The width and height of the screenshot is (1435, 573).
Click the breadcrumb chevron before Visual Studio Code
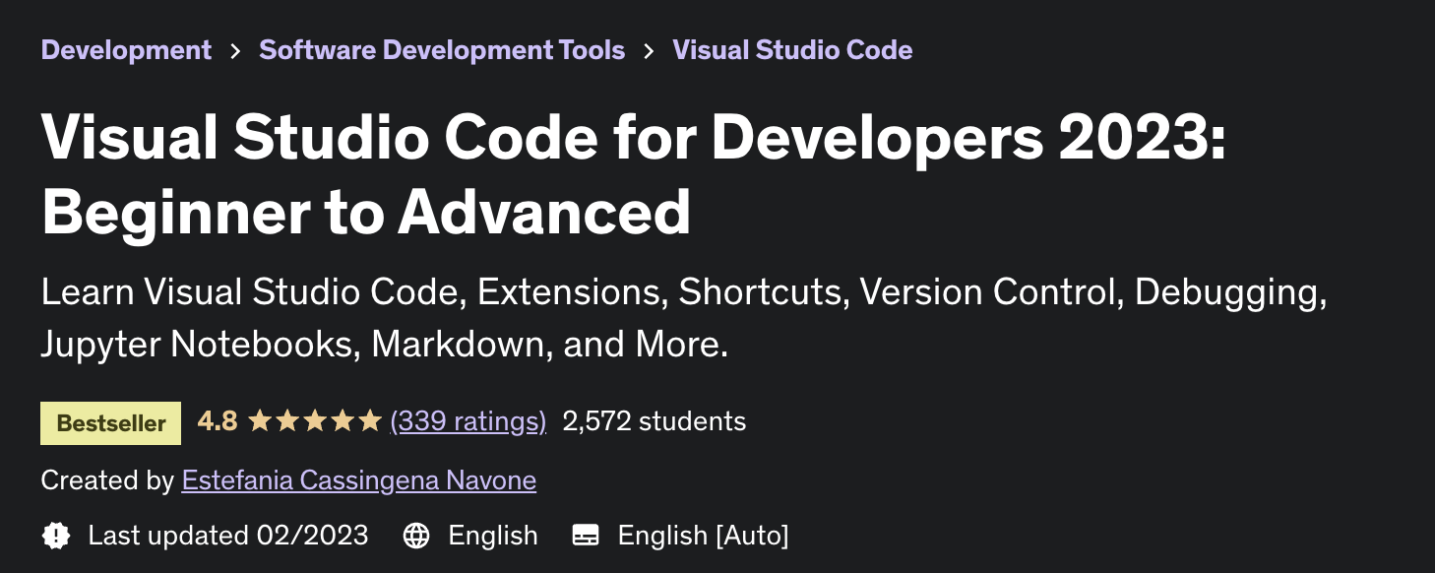point(649,49)
